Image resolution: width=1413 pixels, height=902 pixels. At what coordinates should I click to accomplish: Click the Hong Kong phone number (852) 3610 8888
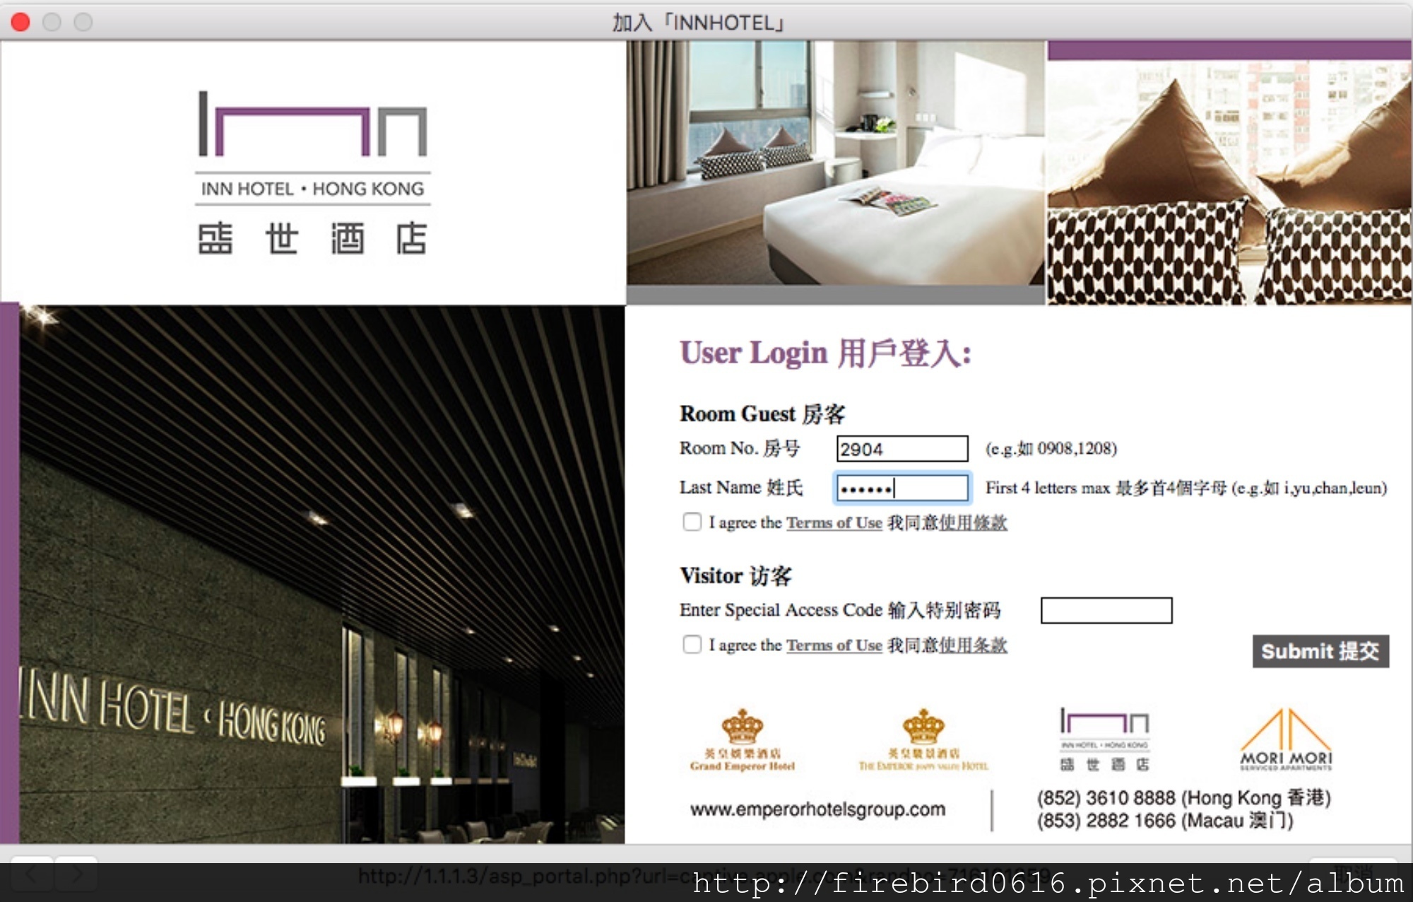[x=1184, y=797]
